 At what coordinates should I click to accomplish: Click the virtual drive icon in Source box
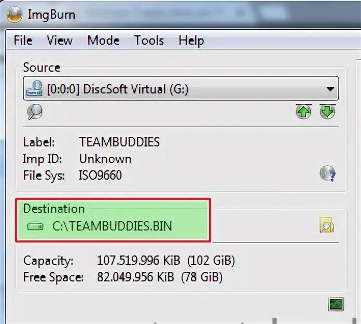click(x=34, y=88)
